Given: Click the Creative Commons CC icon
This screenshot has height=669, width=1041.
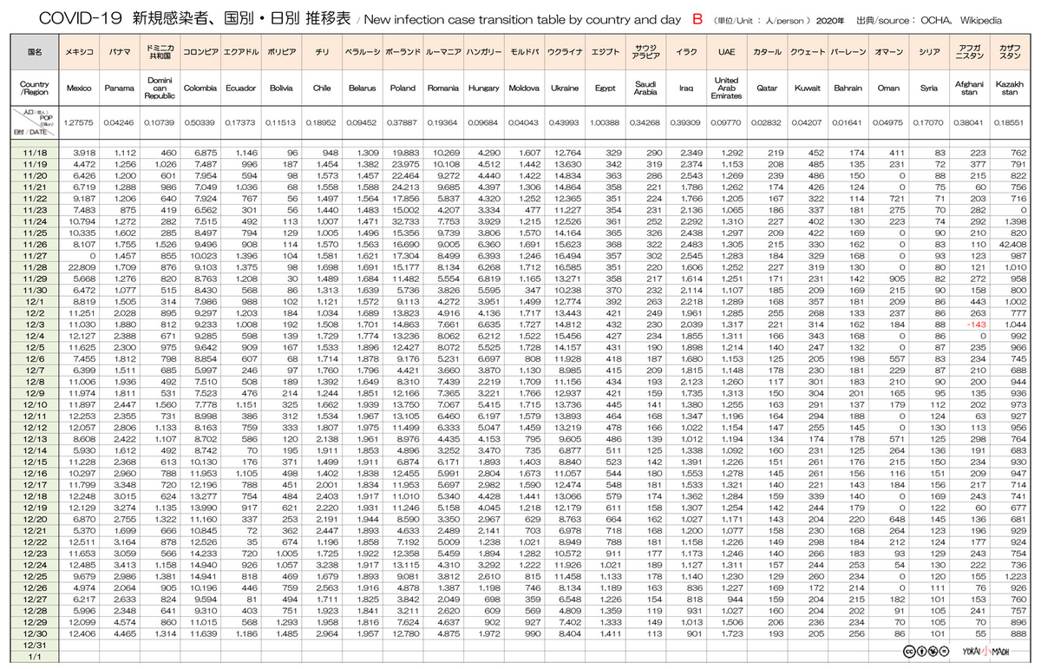Looking at the screenshot, I should [907, 651].
